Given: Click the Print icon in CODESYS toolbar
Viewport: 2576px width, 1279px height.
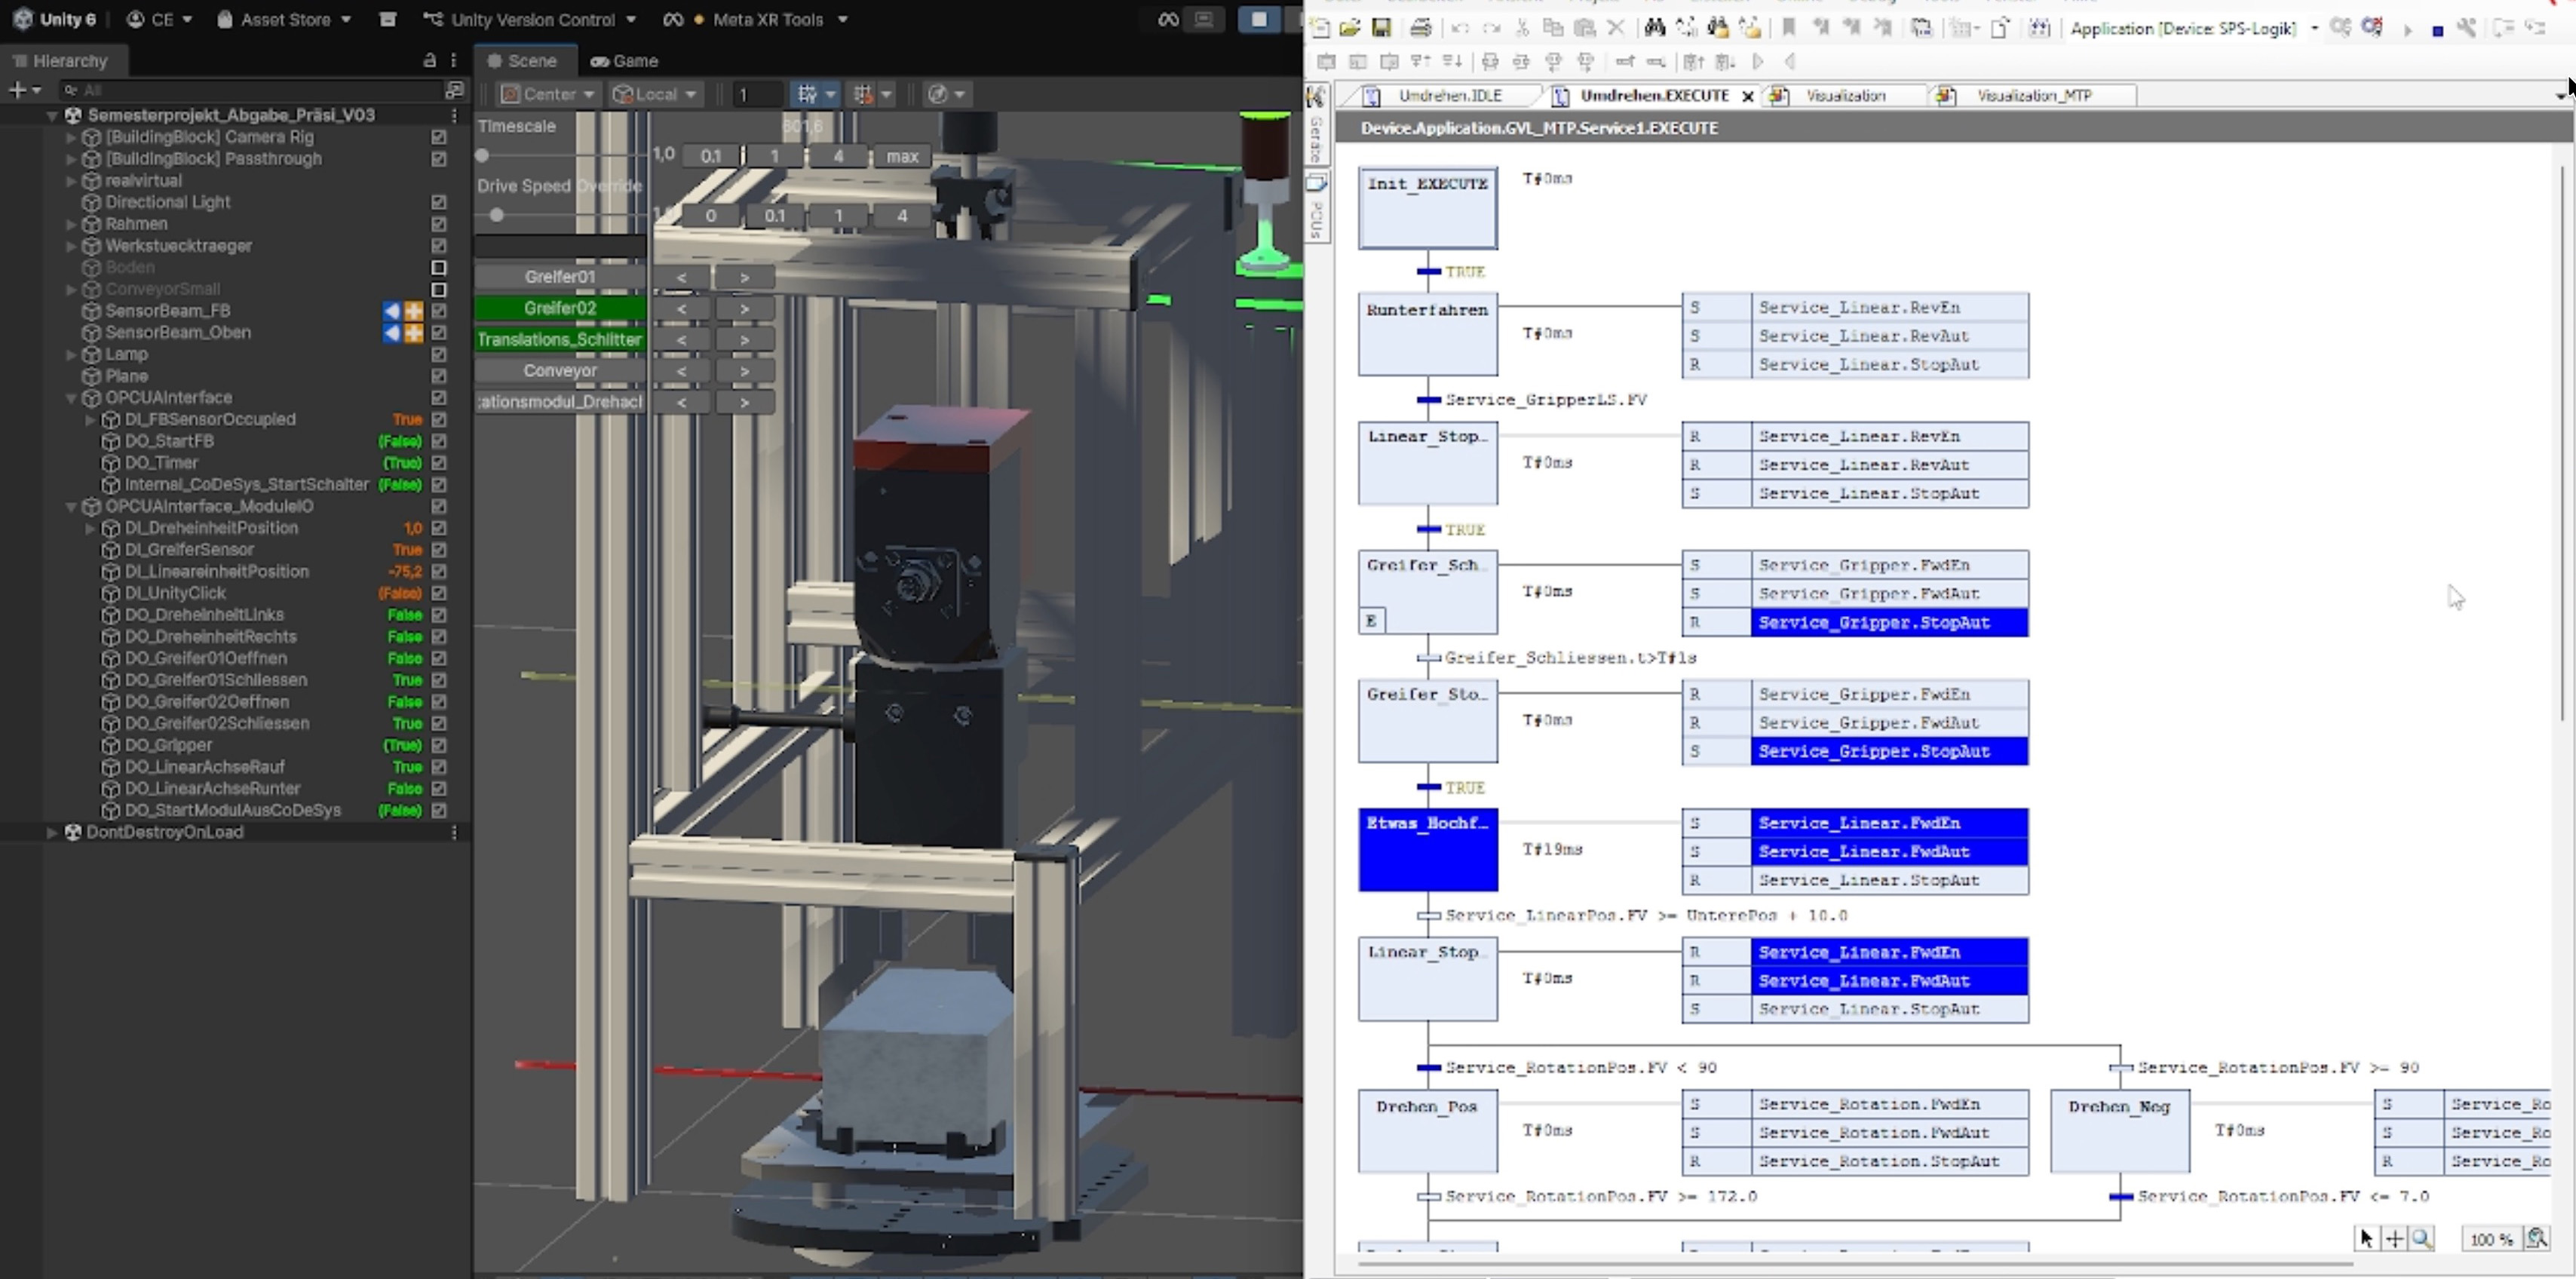Looking at the screenshot, I should [1420, 28].
